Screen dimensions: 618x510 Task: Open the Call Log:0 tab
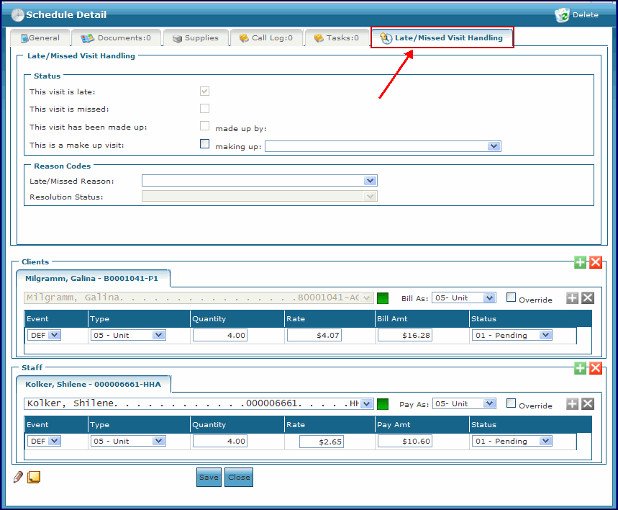265,38
